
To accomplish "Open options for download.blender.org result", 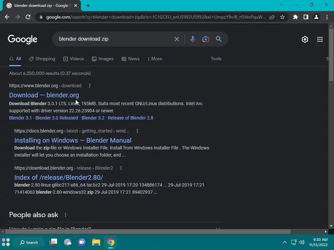I will point(121,168).
